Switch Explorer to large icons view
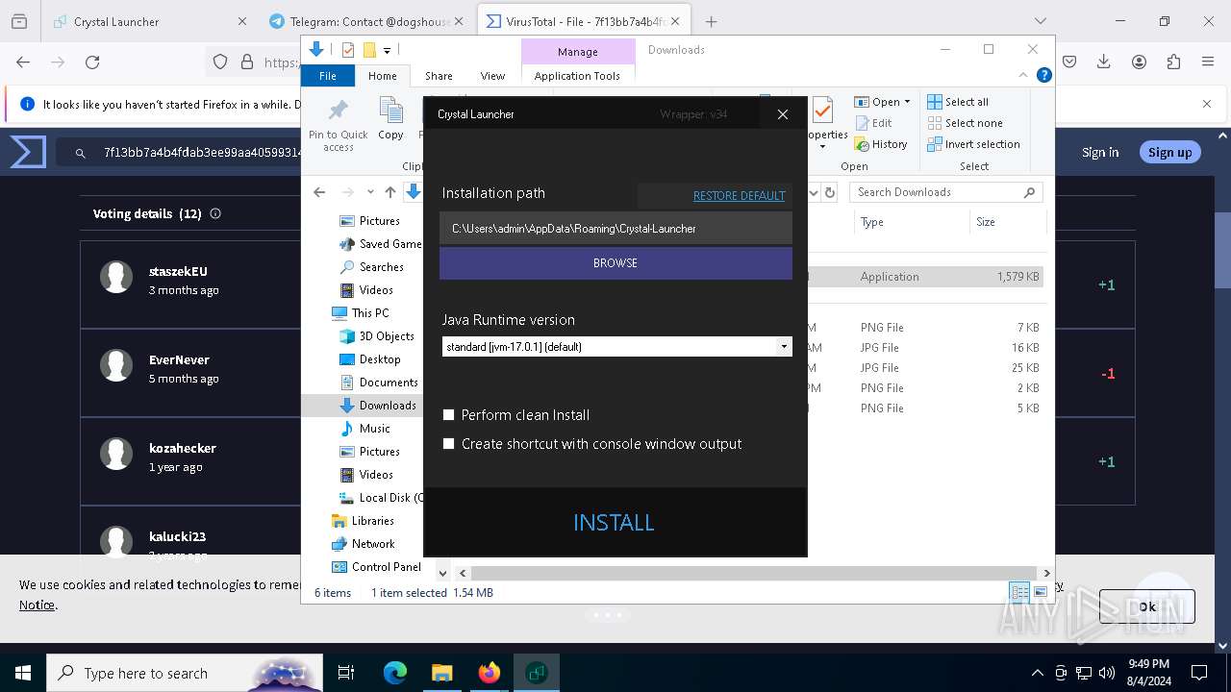 tap(1040, 592)
